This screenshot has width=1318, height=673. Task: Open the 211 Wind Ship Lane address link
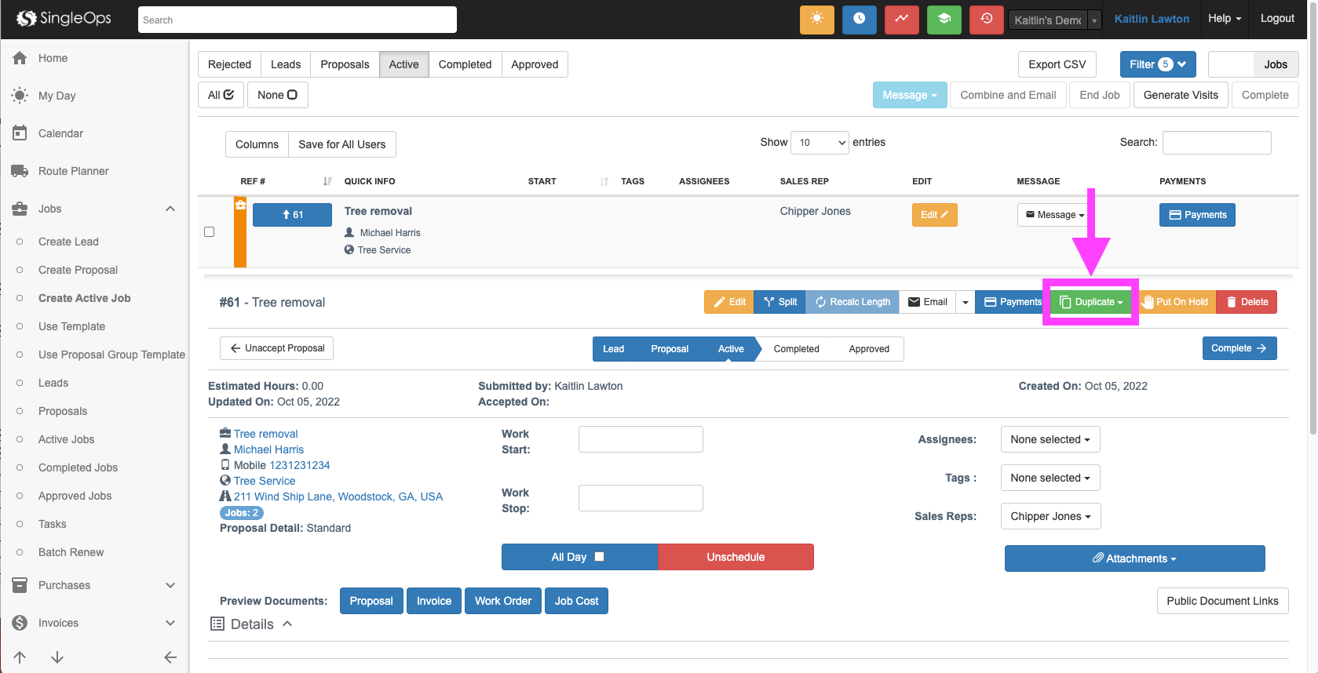tap(338, 497)
